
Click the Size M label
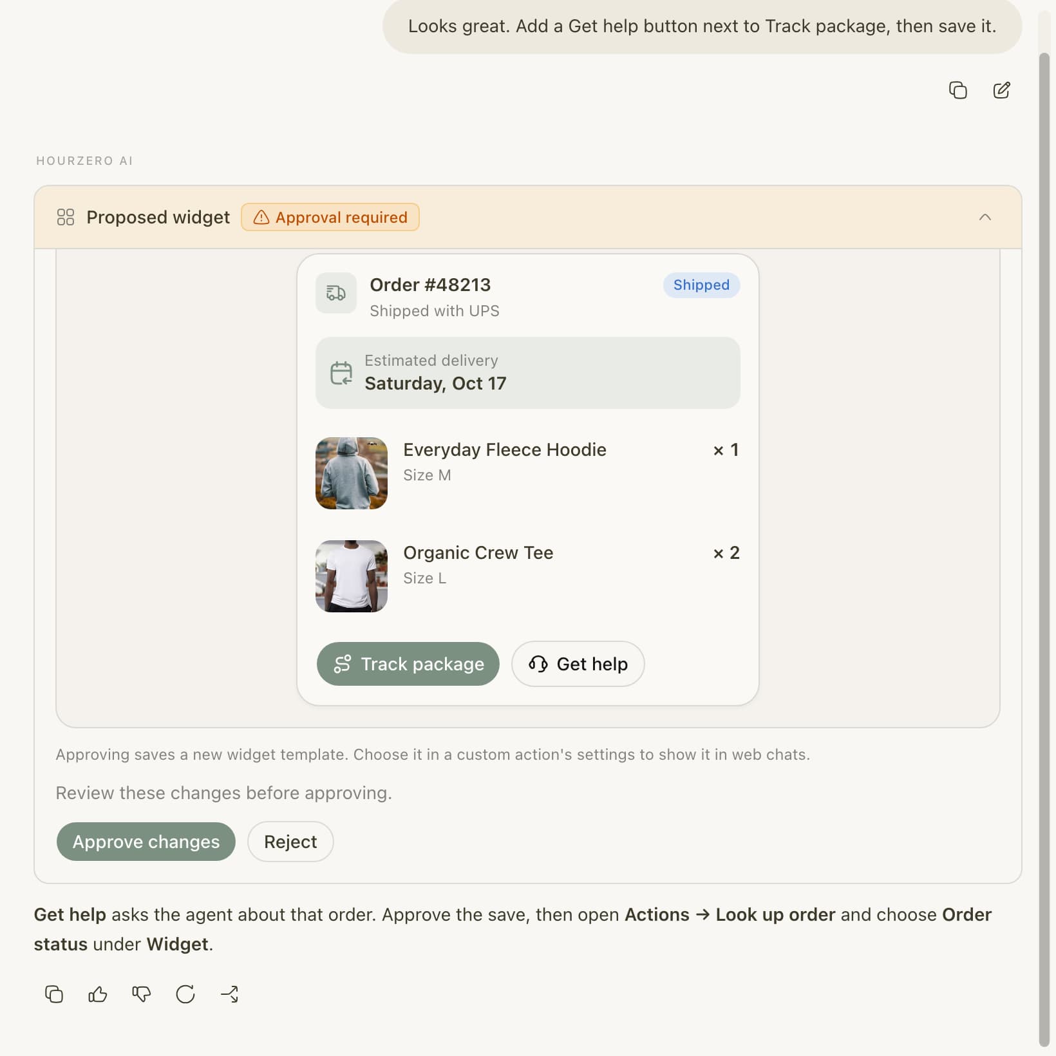(x=427, y=475)
